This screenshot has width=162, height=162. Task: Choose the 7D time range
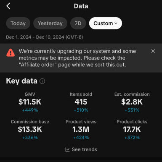coord(78,23)
